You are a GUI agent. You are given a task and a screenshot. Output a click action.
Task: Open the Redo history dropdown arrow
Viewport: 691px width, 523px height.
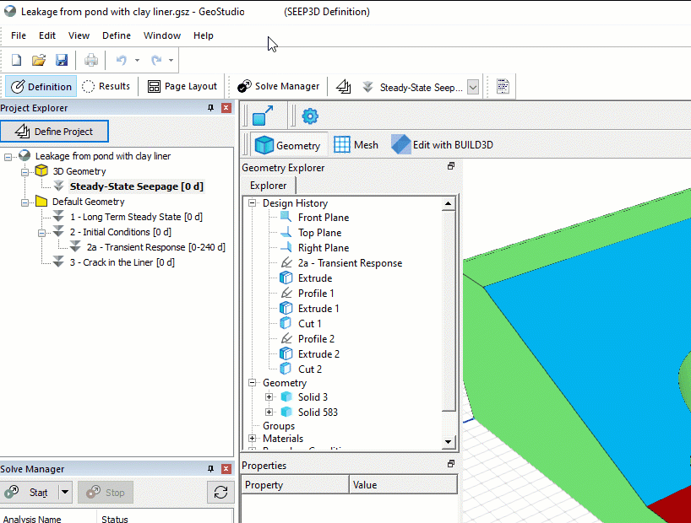(171, 60)
